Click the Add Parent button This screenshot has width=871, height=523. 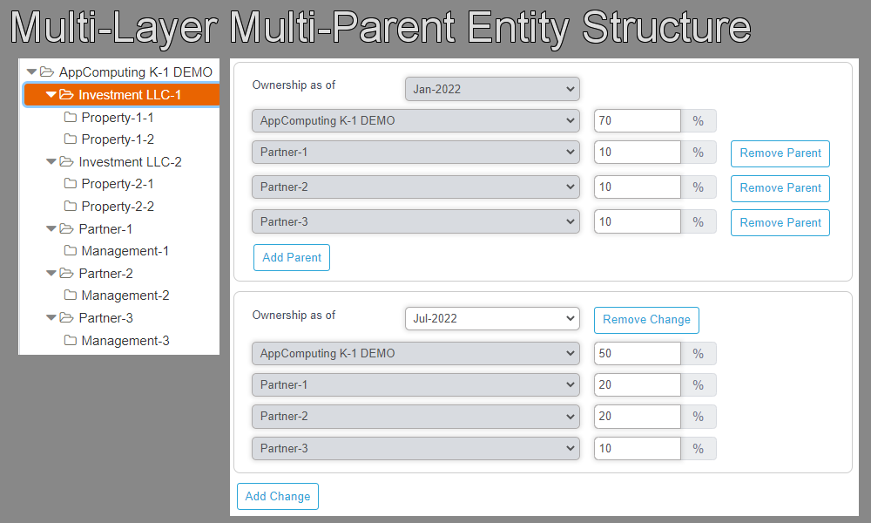click(292, 258)
